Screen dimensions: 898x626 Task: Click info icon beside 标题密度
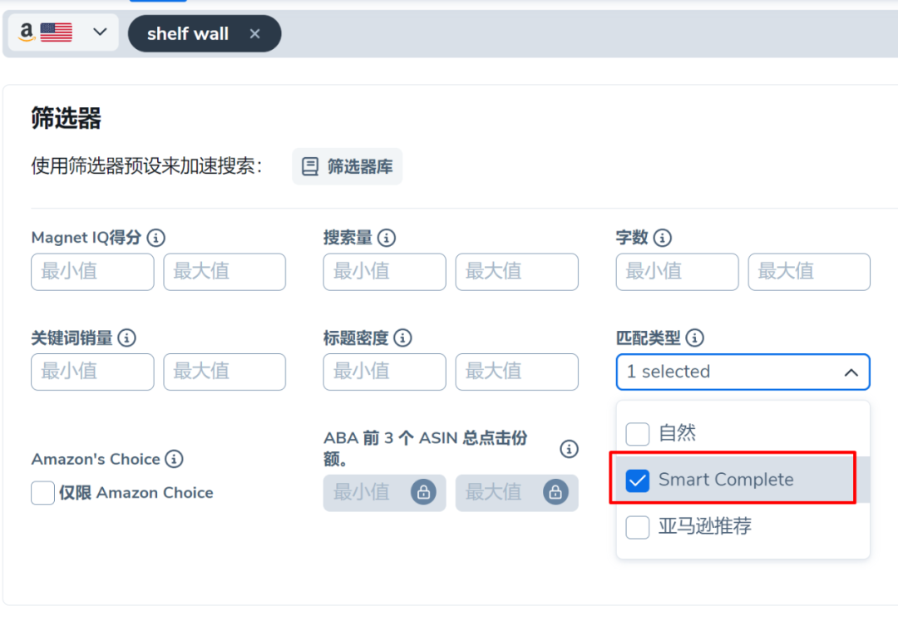click(x=402, y=338)
